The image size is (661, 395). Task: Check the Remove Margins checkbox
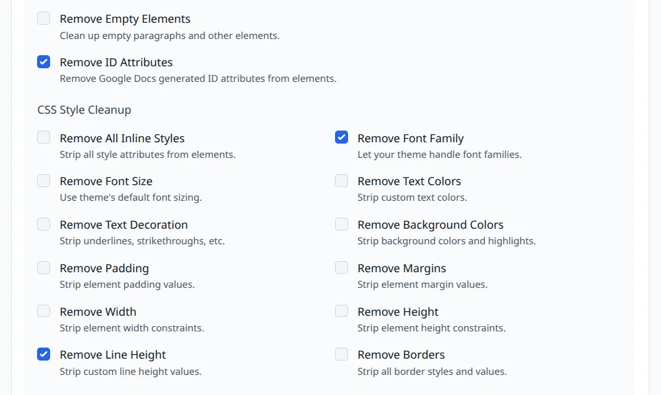click(x=341, y=267)
